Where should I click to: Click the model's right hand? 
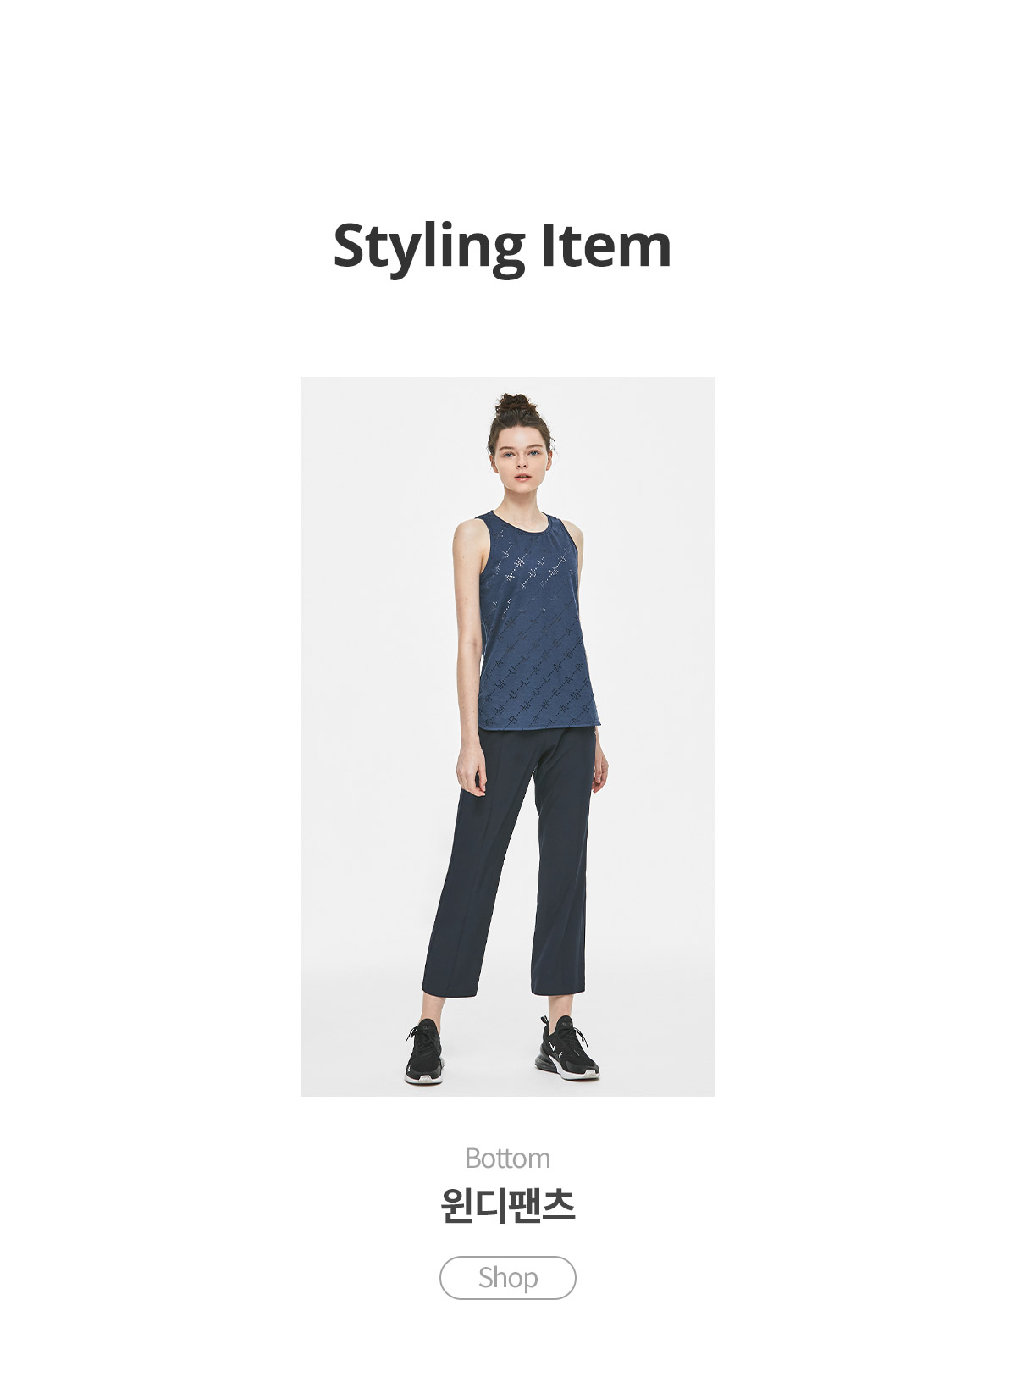pos(471,773)
